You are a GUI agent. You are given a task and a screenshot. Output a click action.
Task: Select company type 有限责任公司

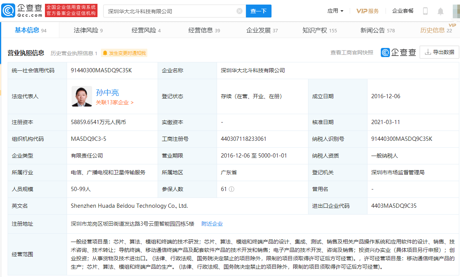[87, 156]
